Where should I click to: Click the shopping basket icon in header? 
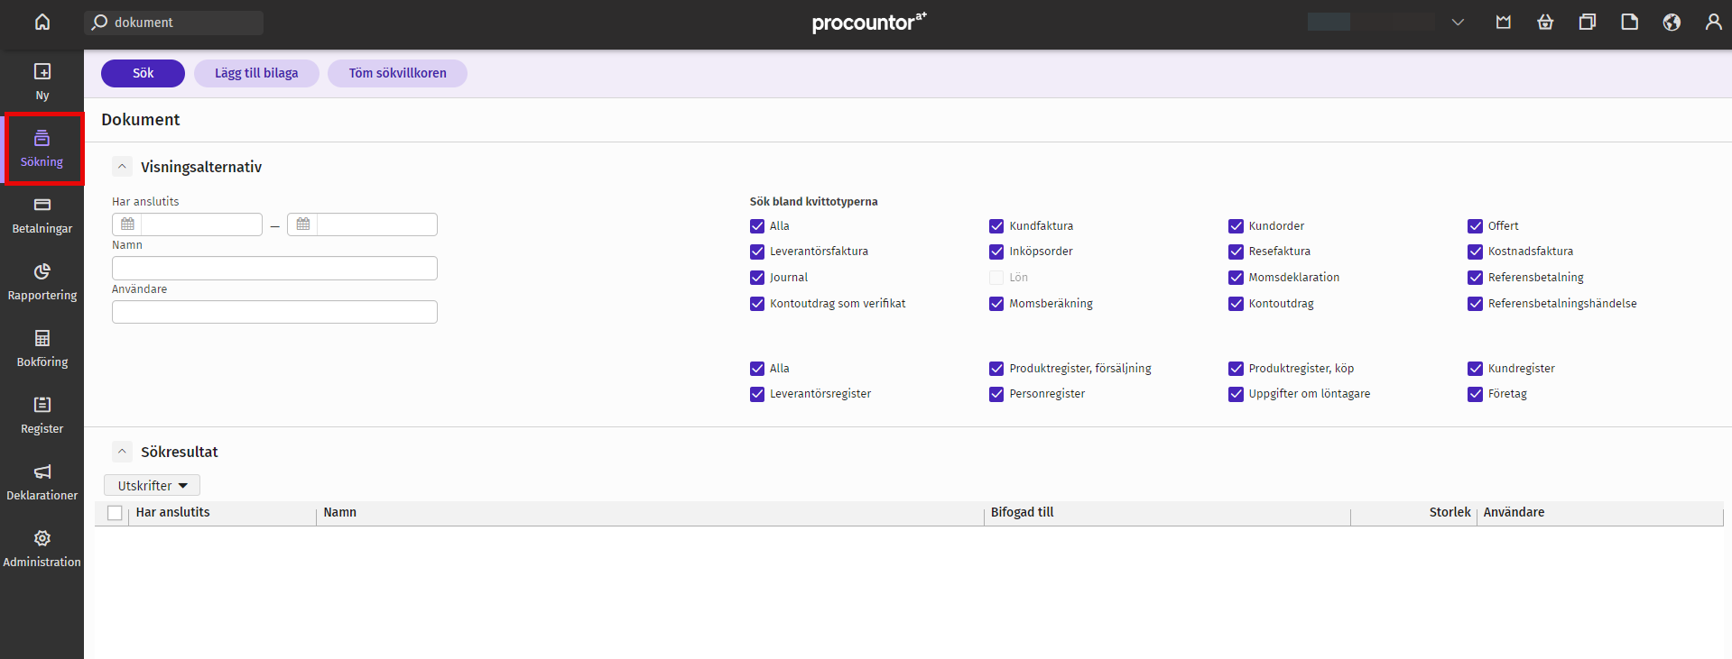(x=1545, y=23)
